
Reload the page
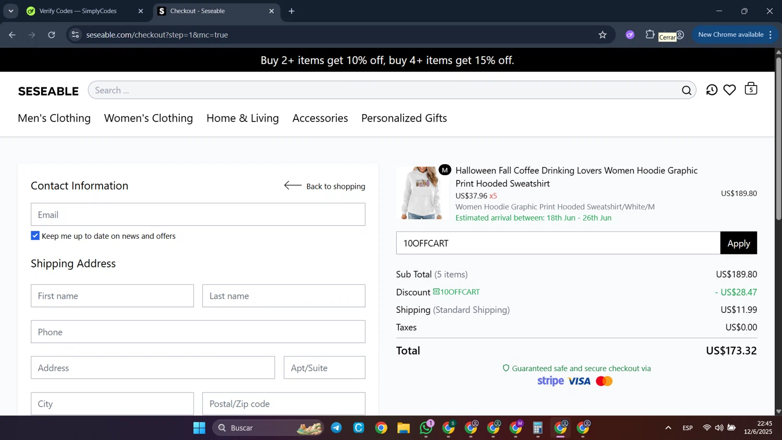(x=52, y=35)
